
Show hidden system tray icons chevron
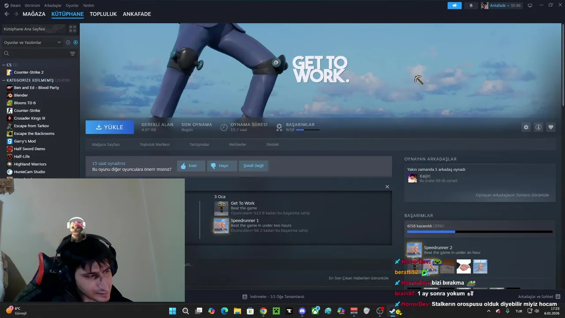tap(488, 311)
